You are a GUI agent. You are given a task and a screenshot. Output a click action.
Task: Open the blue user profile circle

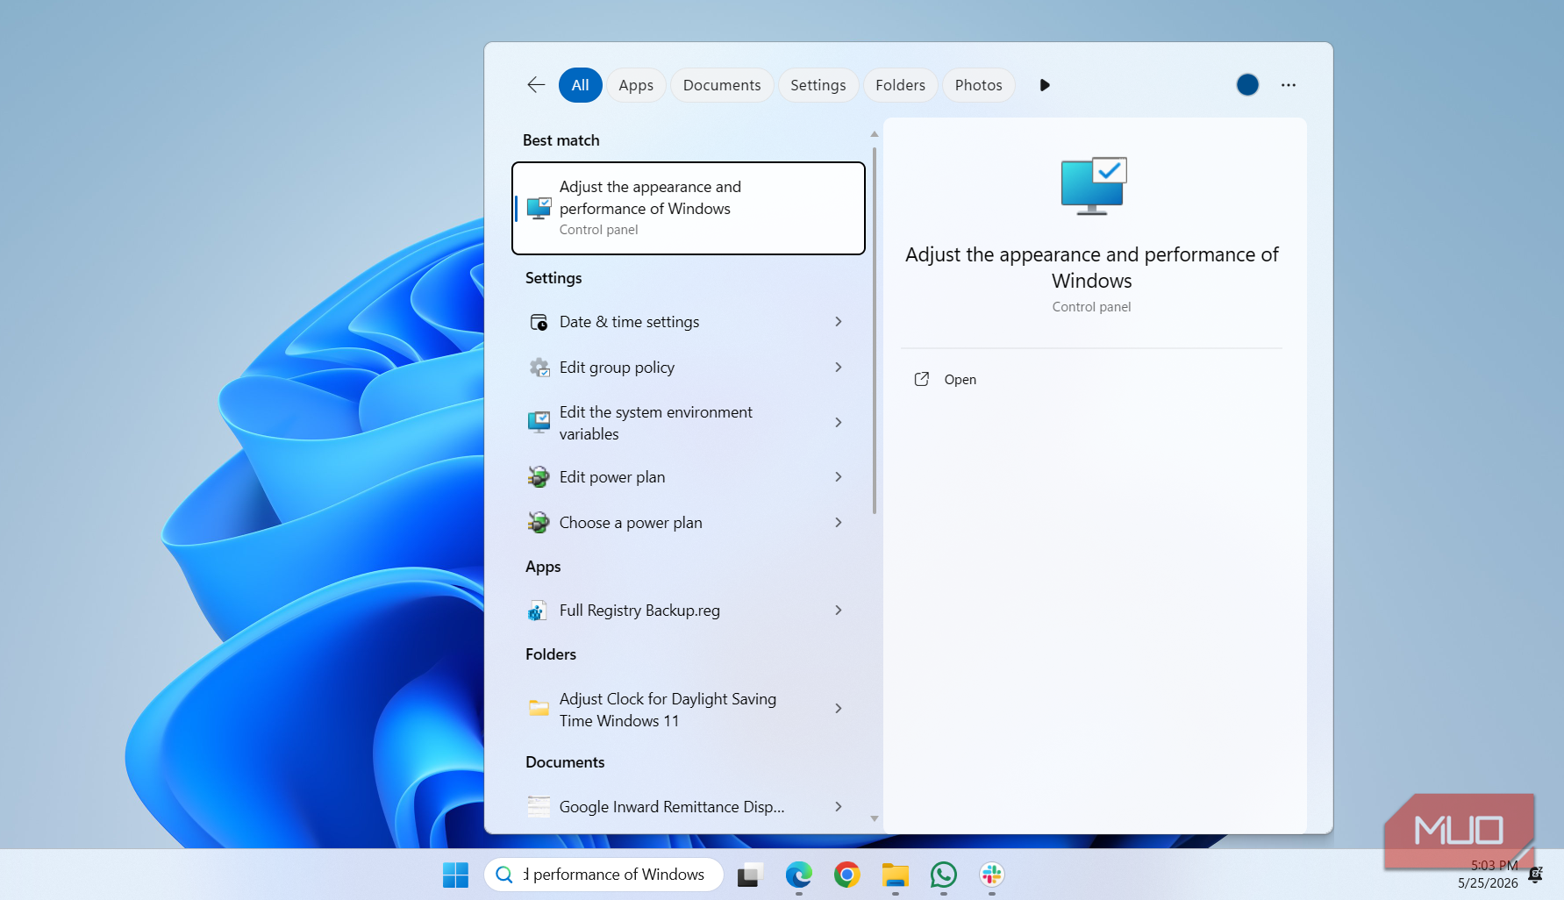tap(1247, 85)
